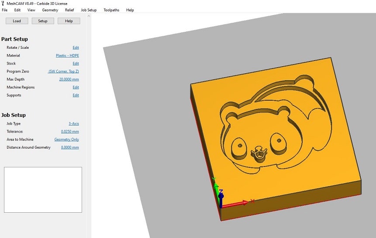Open the Help menu in menu bar
Image resolution: width=376 pixels, height=238 pixels.
[130, 10]
